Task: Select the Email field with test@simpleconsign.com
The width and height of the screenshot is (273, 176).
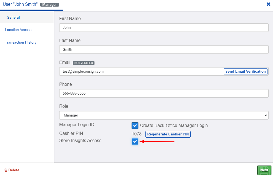Action: coord(141,71)
